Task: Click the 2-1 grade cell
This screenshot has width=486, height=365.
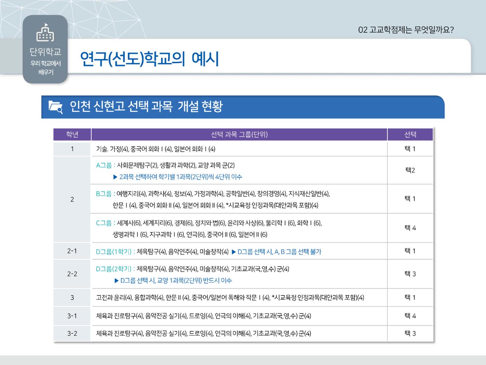Action: click(x=72, y=251)
